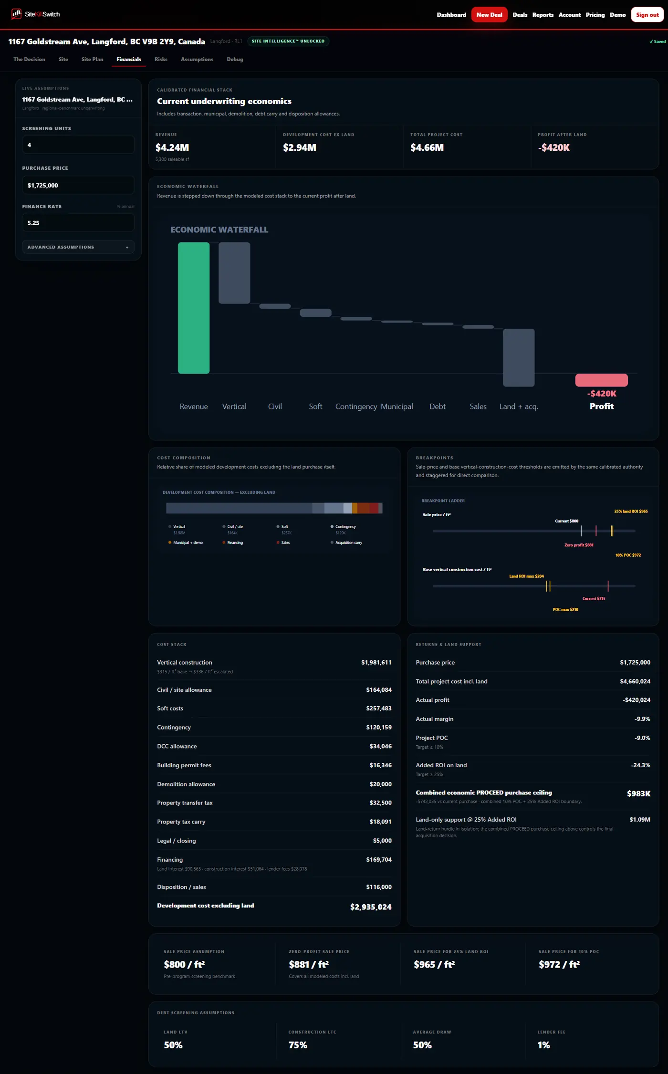Screen dimensions: 668x1074
Task: Edit the Purchase Price field
Action: tap(78, 185)
